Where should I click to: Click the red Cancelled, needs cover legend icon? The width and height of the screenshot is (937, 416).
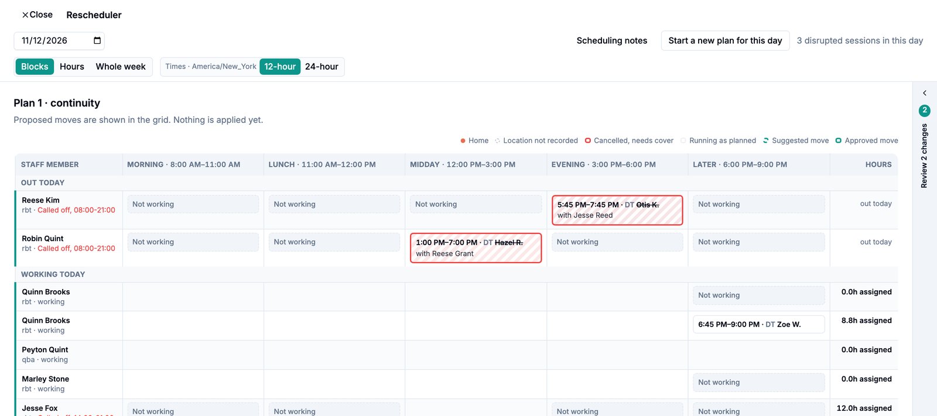pos(588,140)
